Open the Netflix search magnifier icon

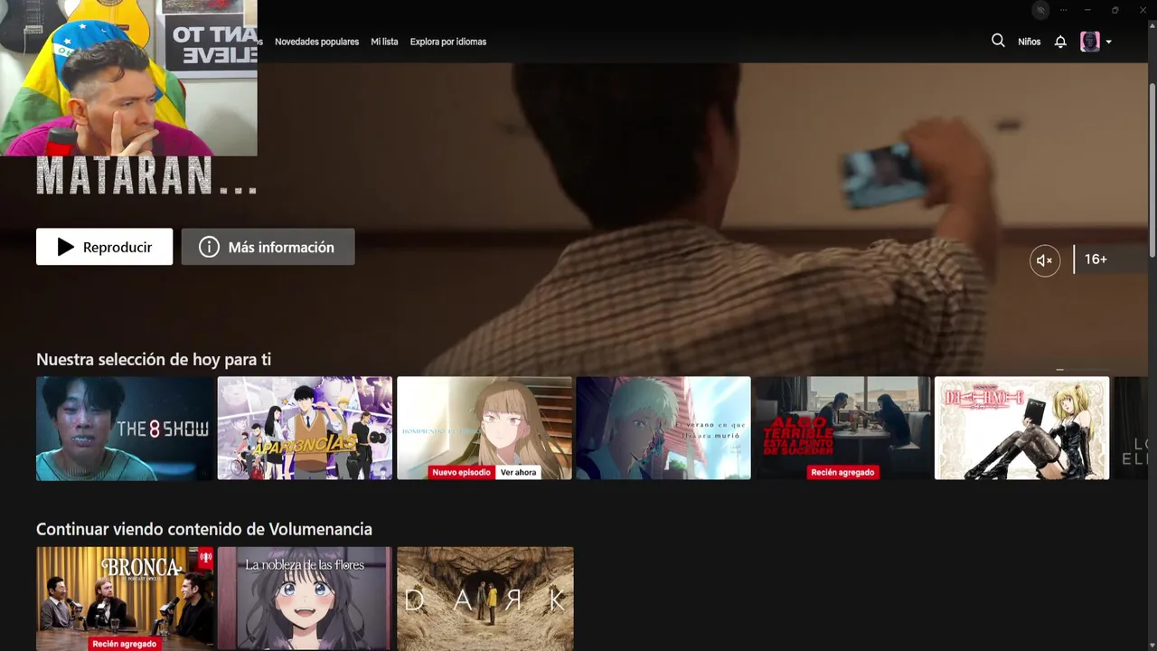point(998,41)
